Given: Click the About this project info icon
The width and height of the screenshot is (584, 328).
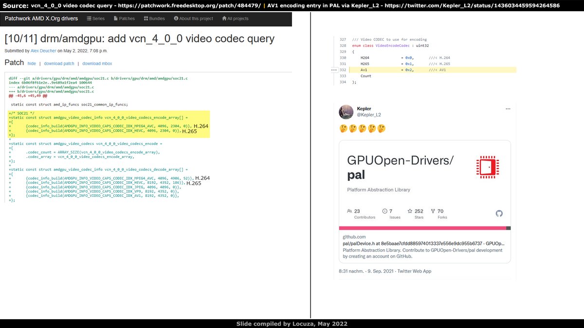Looking at the screenshot, I should [176, 18].
